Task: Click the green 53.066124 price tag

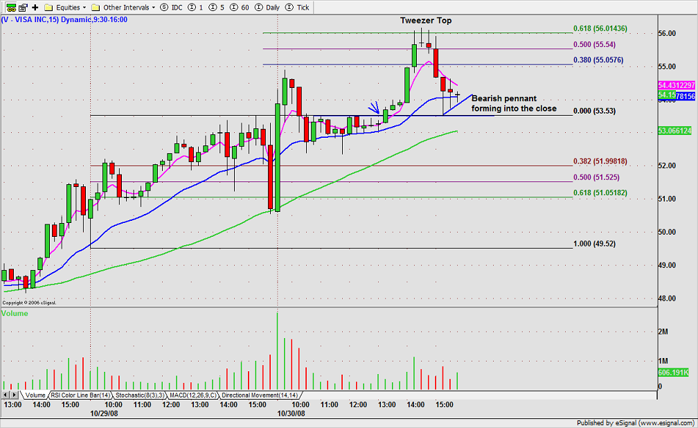Action: click(675, 131)
